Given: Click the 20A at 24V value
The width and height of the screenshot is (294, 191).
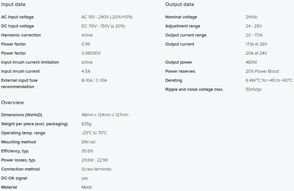Looking at the screenshot, I should 256,53.
